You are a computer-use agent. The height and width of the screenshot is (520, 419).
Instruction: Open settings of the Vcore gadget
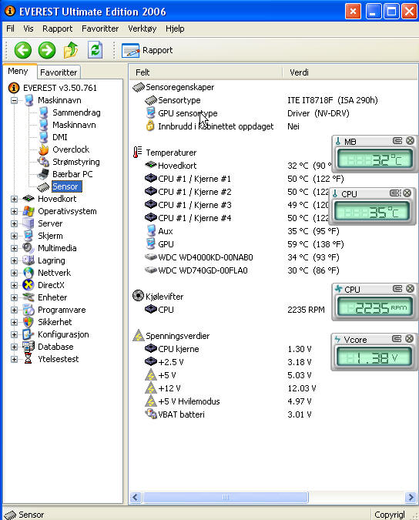pos(397,339)
